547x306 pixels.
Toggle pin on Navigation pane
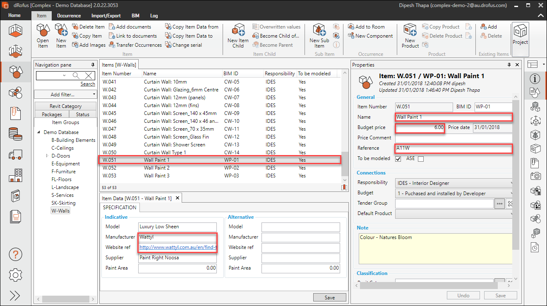coord(93,65)
